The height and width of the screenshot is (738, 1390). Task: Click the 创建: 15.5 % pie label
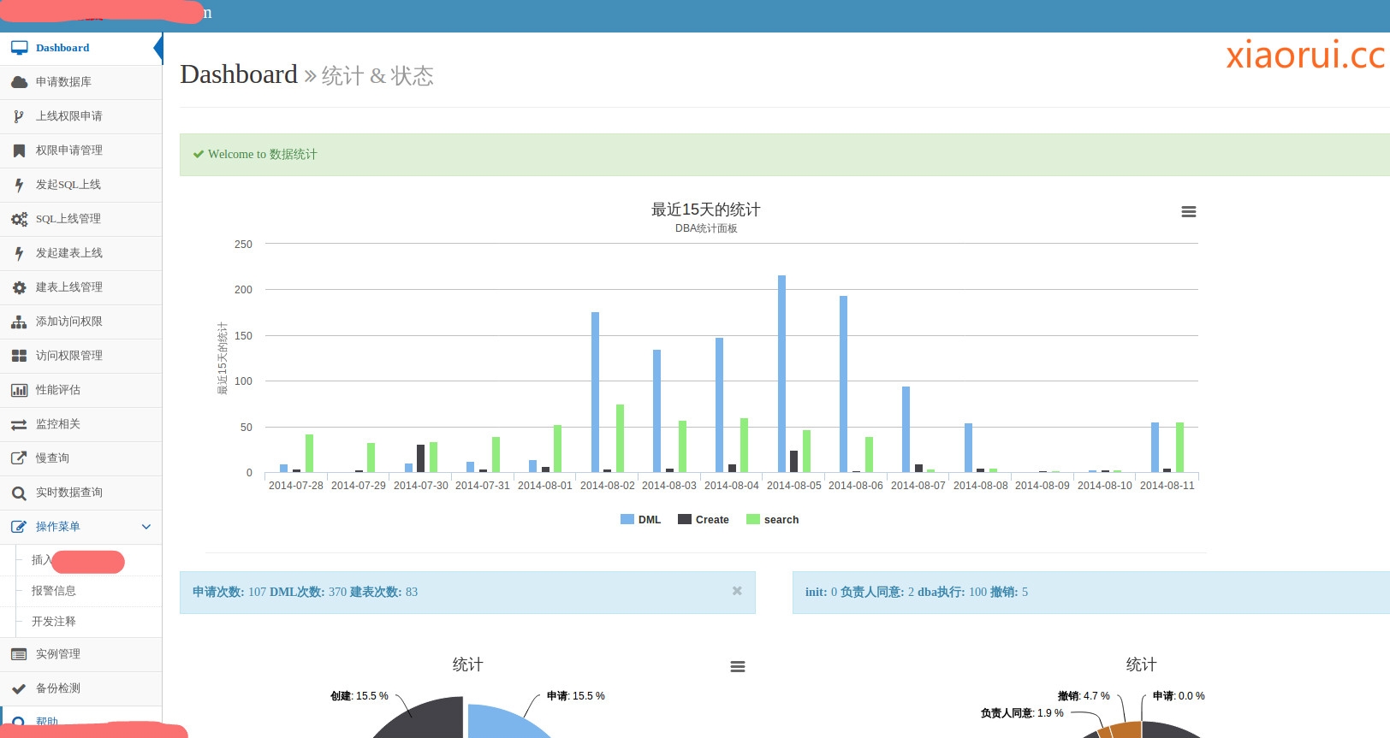[359, 696]
